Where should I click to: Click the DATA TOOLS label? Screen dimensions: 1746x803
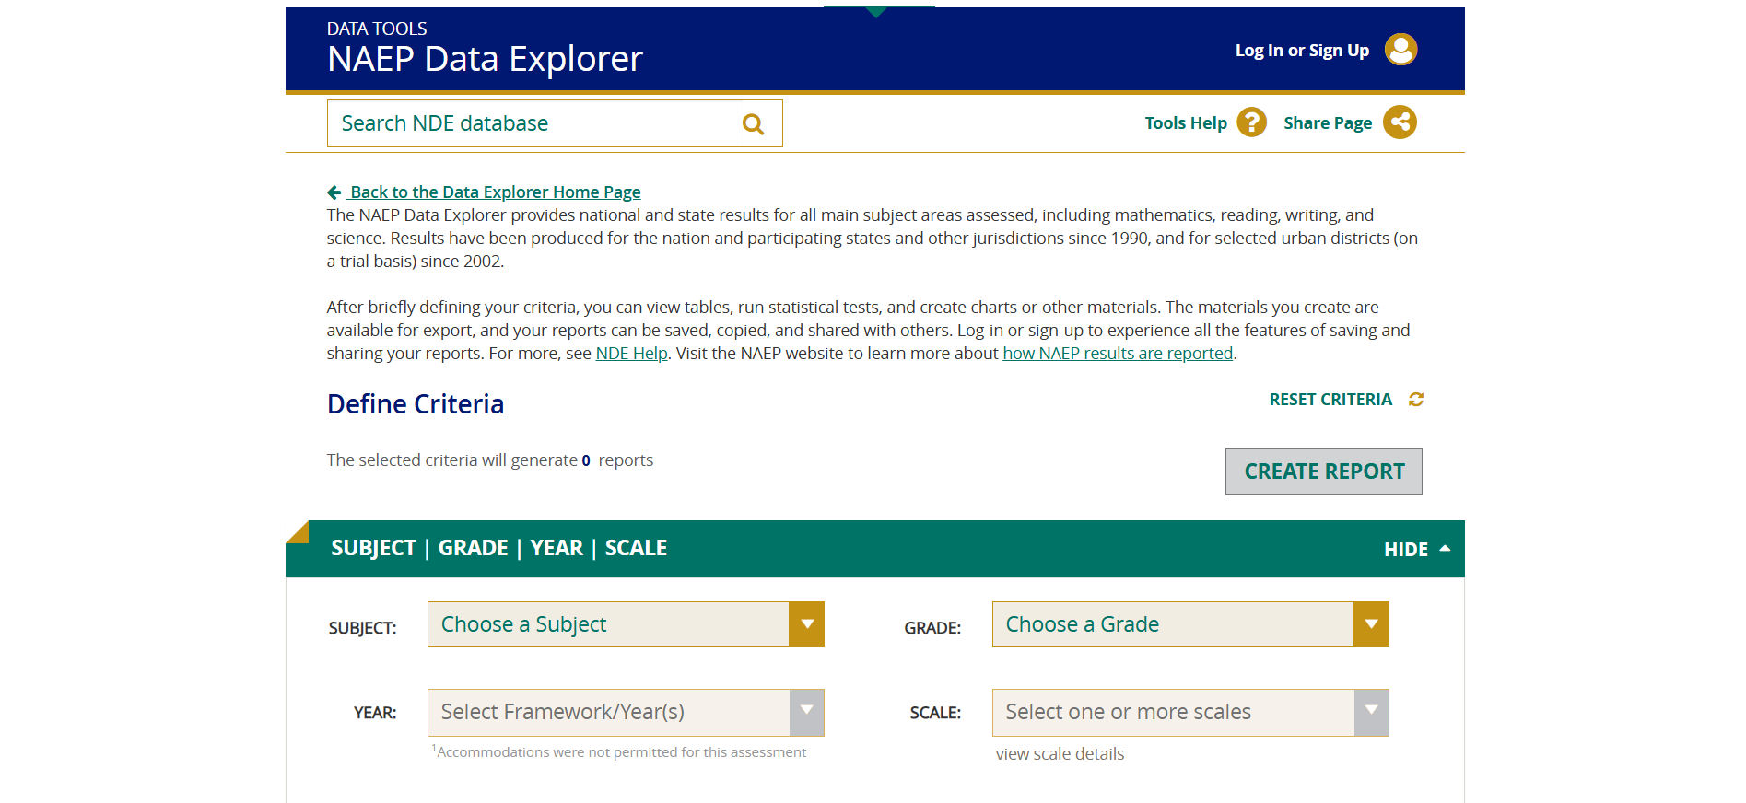pos(377,29)
